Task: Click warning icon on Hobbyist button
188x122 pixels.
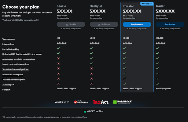Action: pos(99,24)
